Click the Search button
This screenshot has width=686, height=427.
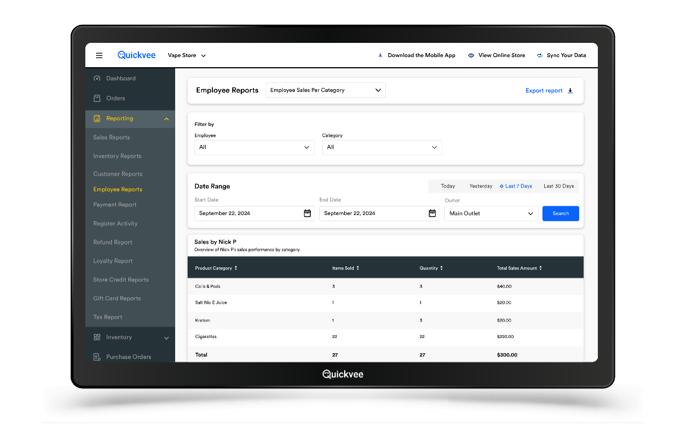coord(561,213)
